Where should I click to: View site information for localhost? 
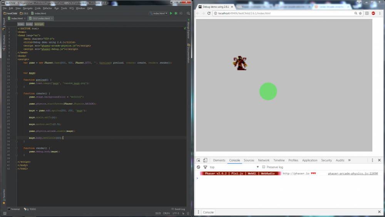coord(216,13)
